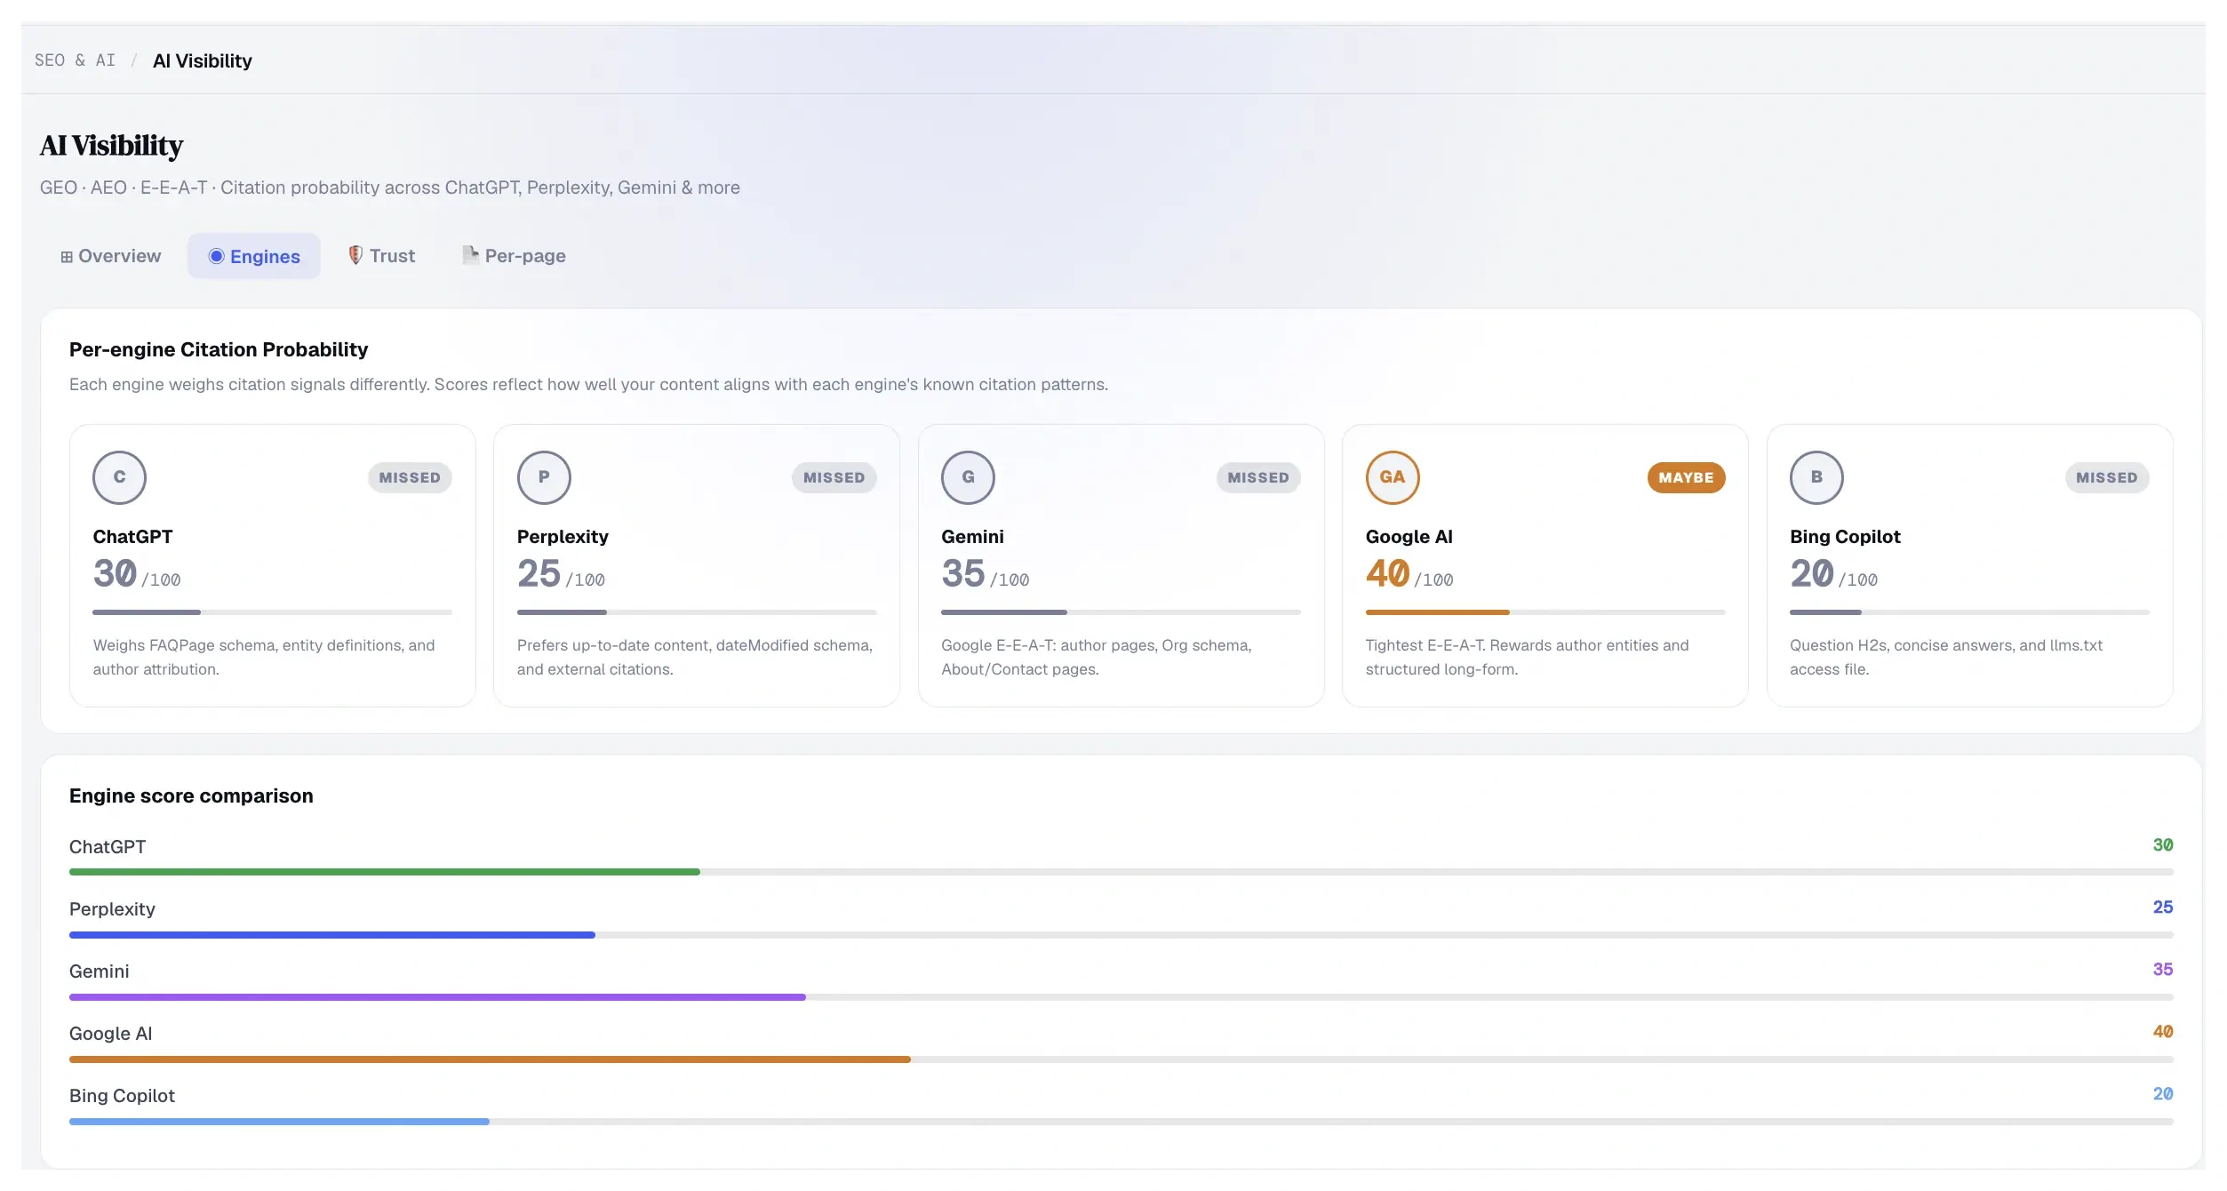
Task: Click the Google AI 'GA' avatar icon
Action: coord(1393,477)
